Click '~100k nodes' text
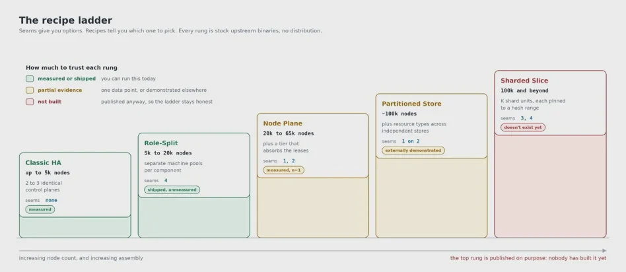626x272 pixels. (x=399, y=114)
